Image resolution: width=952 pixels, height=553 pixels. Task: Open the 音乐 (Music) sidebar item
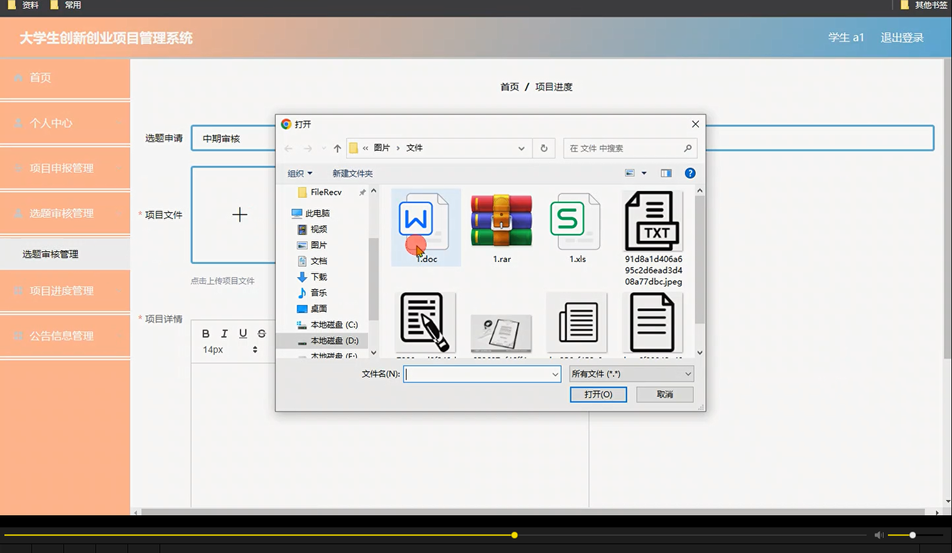coord(318,292)
